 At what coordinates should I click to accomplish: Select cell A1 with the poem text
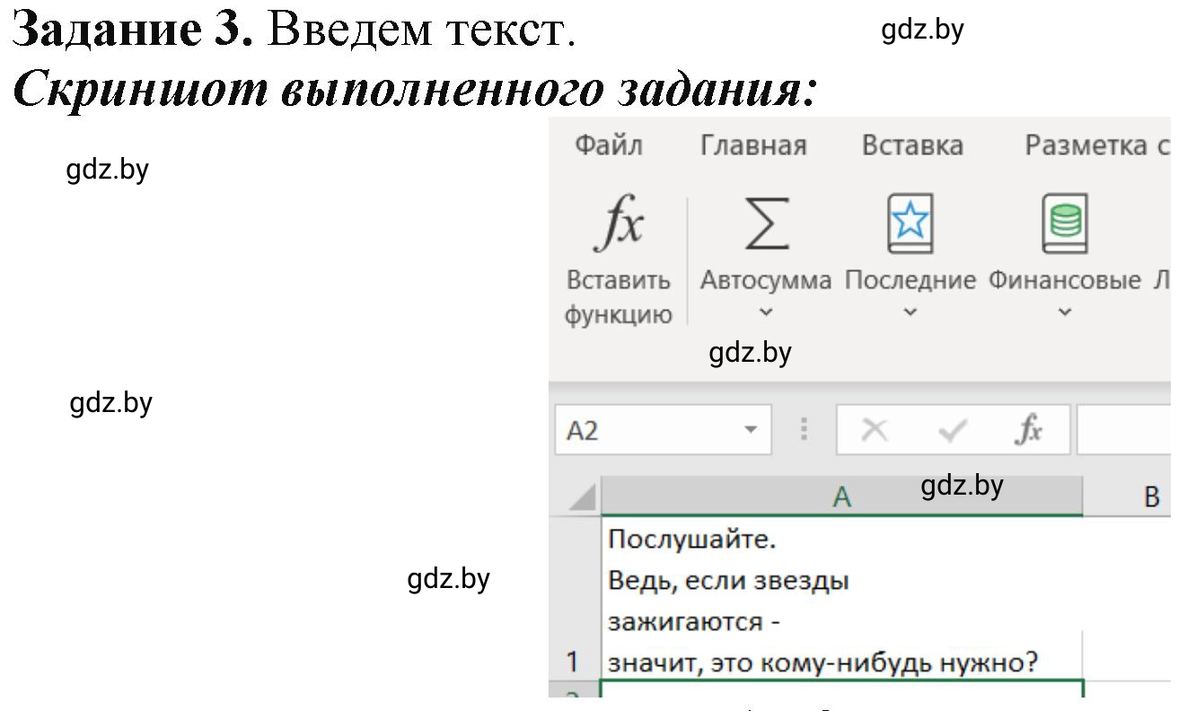tap(841, 599)
